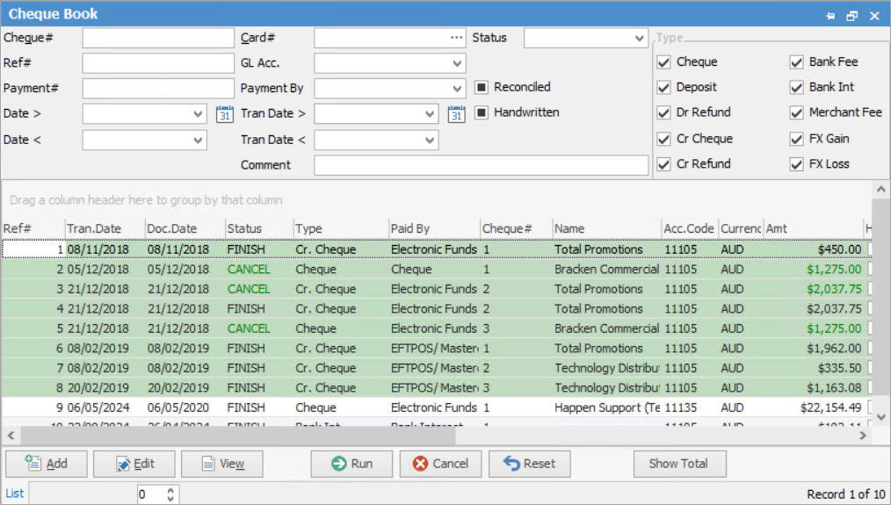The width and height of the screenshot is (891, 505).
Task: Open the List link at bottom left
Action: click(x=15, y=494)
